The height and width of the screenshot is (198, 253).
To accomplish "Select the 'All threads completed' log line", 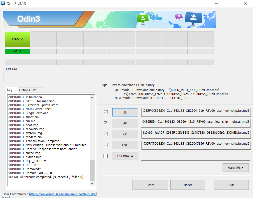I will tap(46, 177).
